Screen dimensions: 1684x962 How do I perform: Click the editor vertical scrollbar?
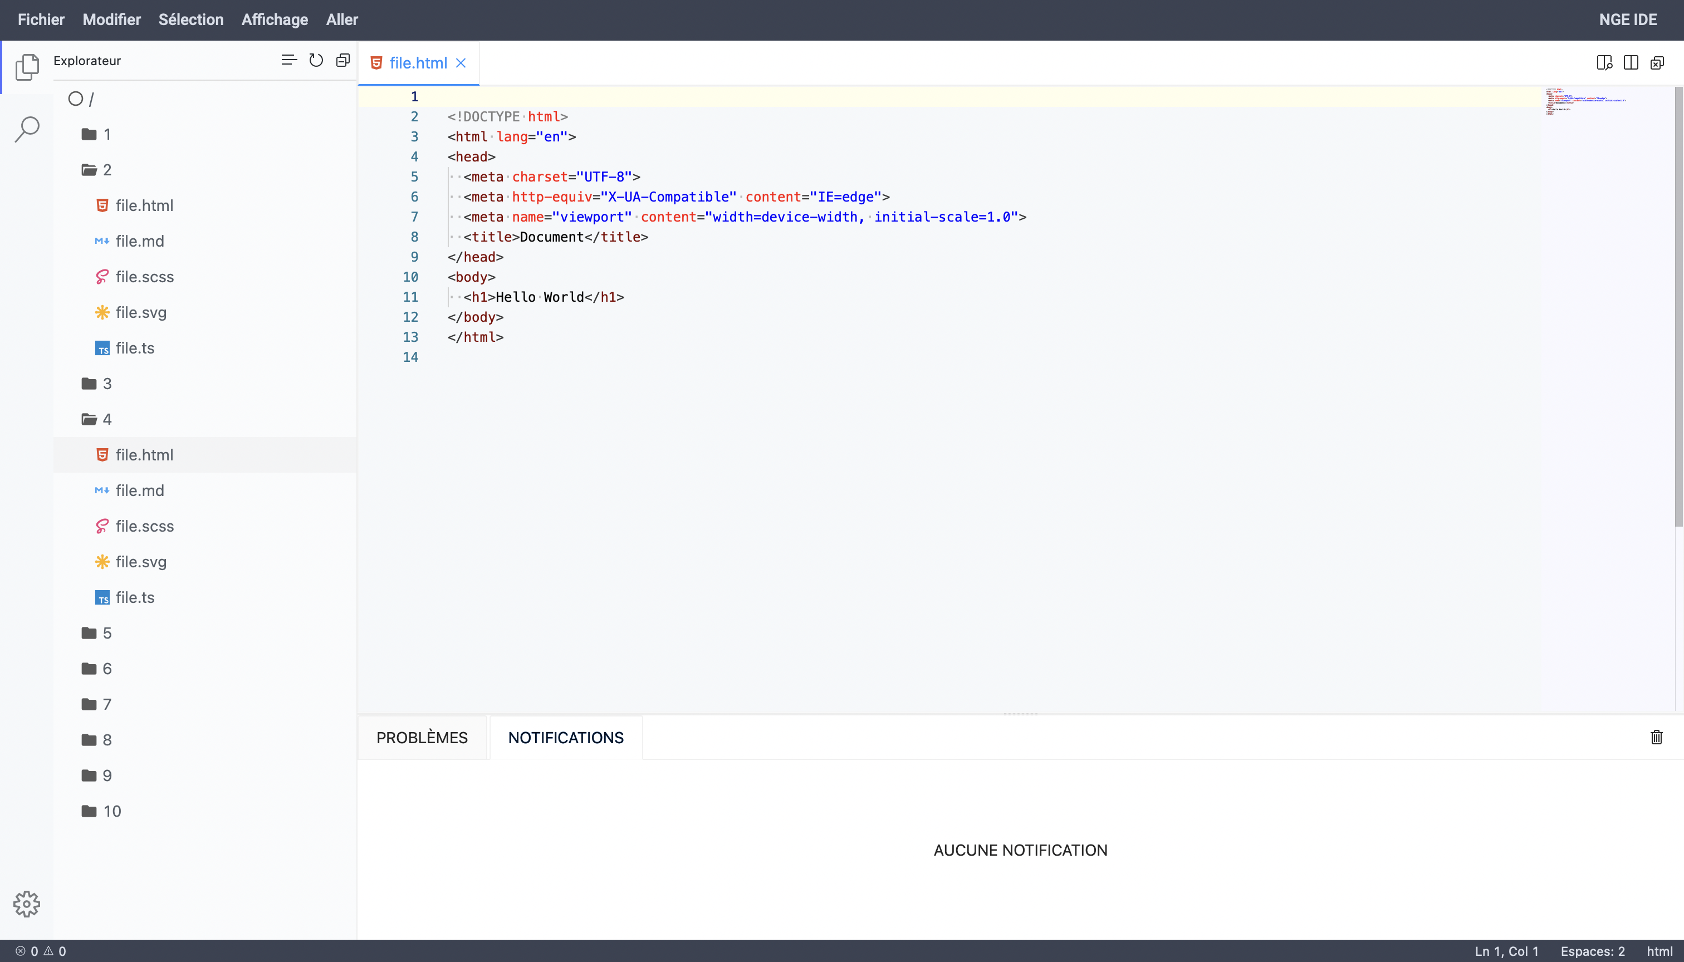coord(1678,306)
